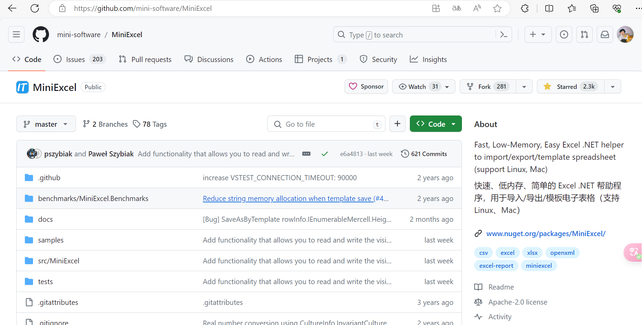Screen dimensions: 642x325
Task: Open the 621 Commits history
Action: (x=424, y=154)
